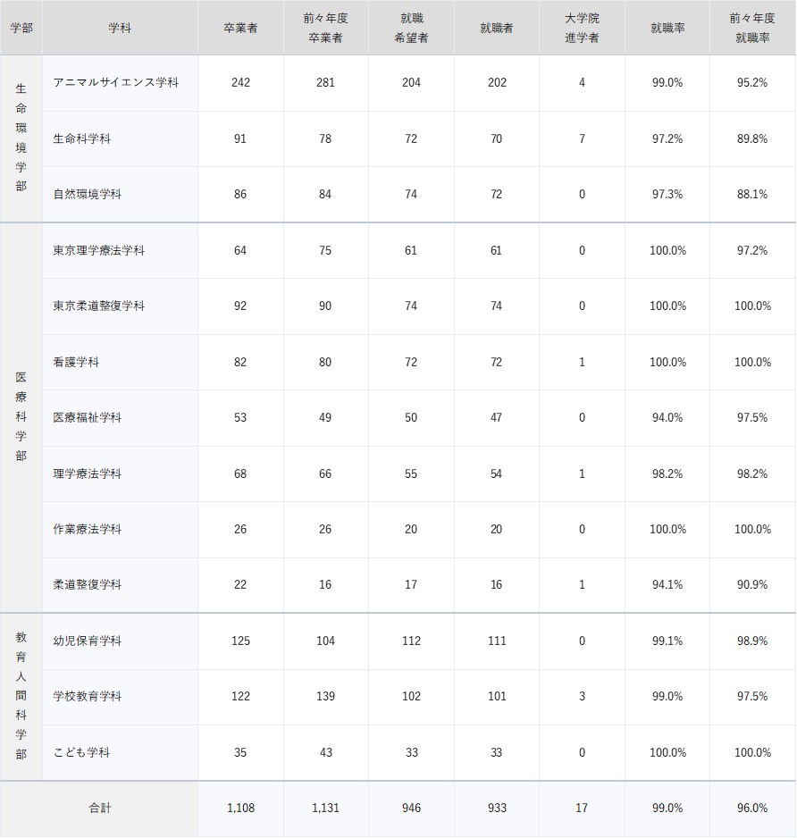Select the こども学科 row label
This screenshot has height=838, width=797.
coord(81,752)
